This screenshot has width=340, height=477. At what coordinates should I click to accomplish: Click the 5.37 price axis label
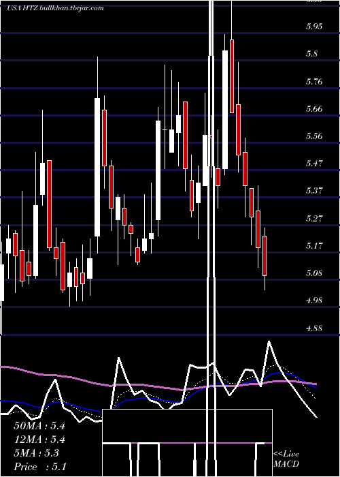click(314, 191)
